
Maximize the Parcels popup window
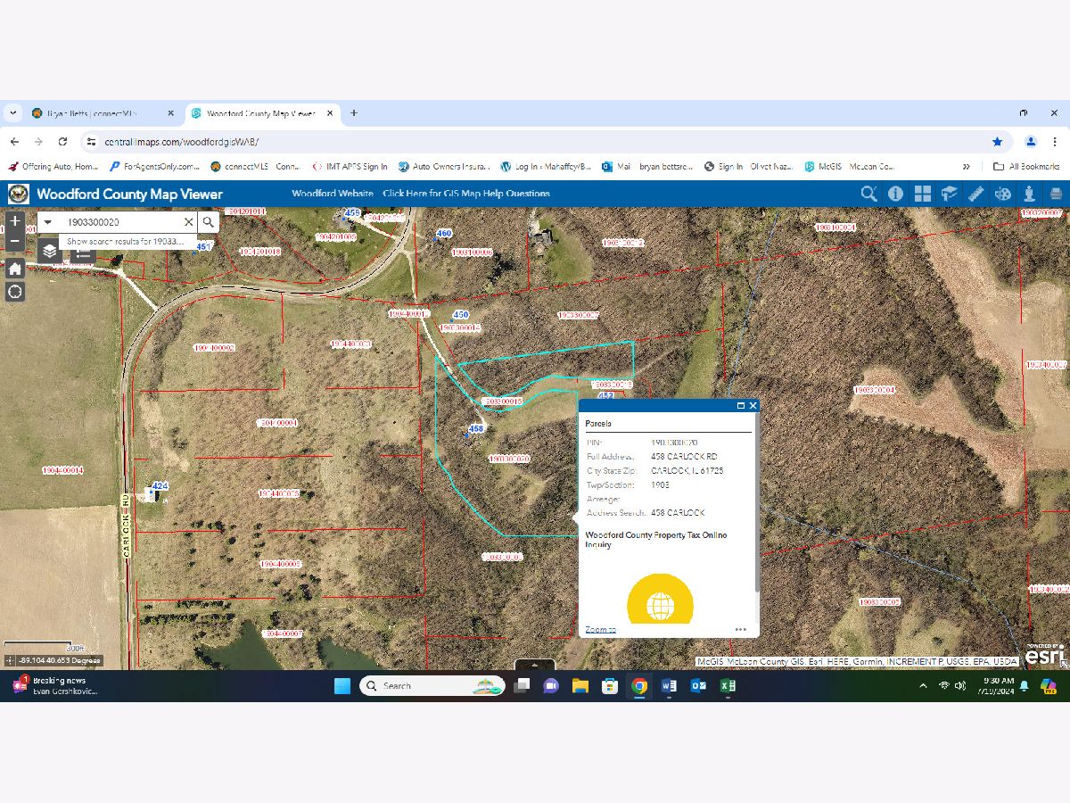coord(740,405)
